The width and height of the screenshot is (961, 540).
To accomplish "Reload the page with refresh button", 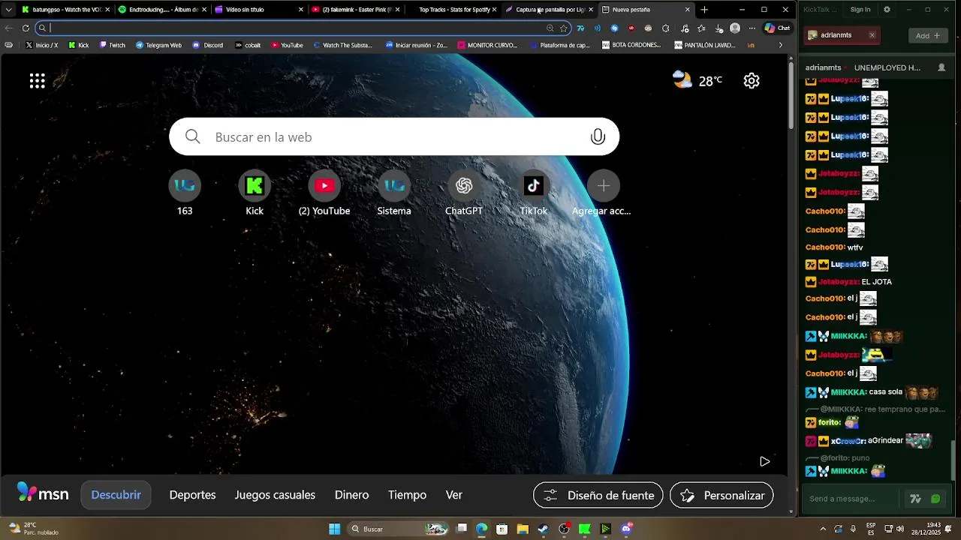I will [x=26, y=28].
